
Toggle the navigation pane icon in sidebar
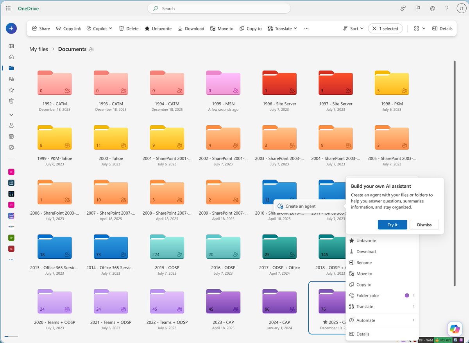(11, 46)
